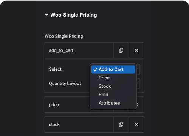Click the Woo Single Pricing control label

click(64, 36)
